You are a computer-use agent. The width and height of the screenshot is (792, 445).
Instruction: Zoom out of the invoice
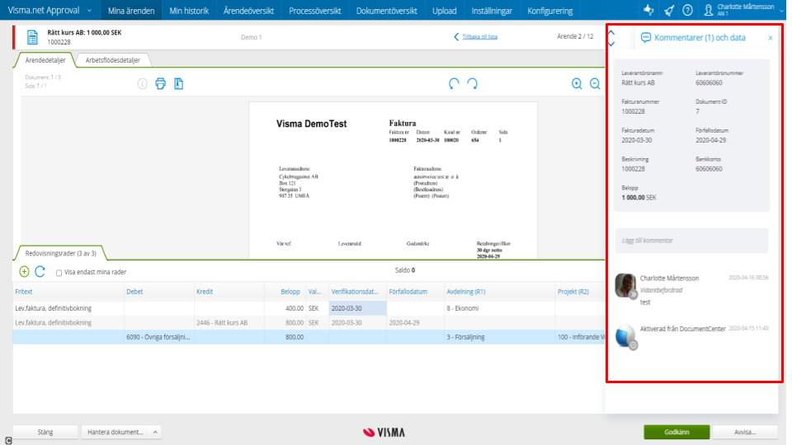coord(595,84)
